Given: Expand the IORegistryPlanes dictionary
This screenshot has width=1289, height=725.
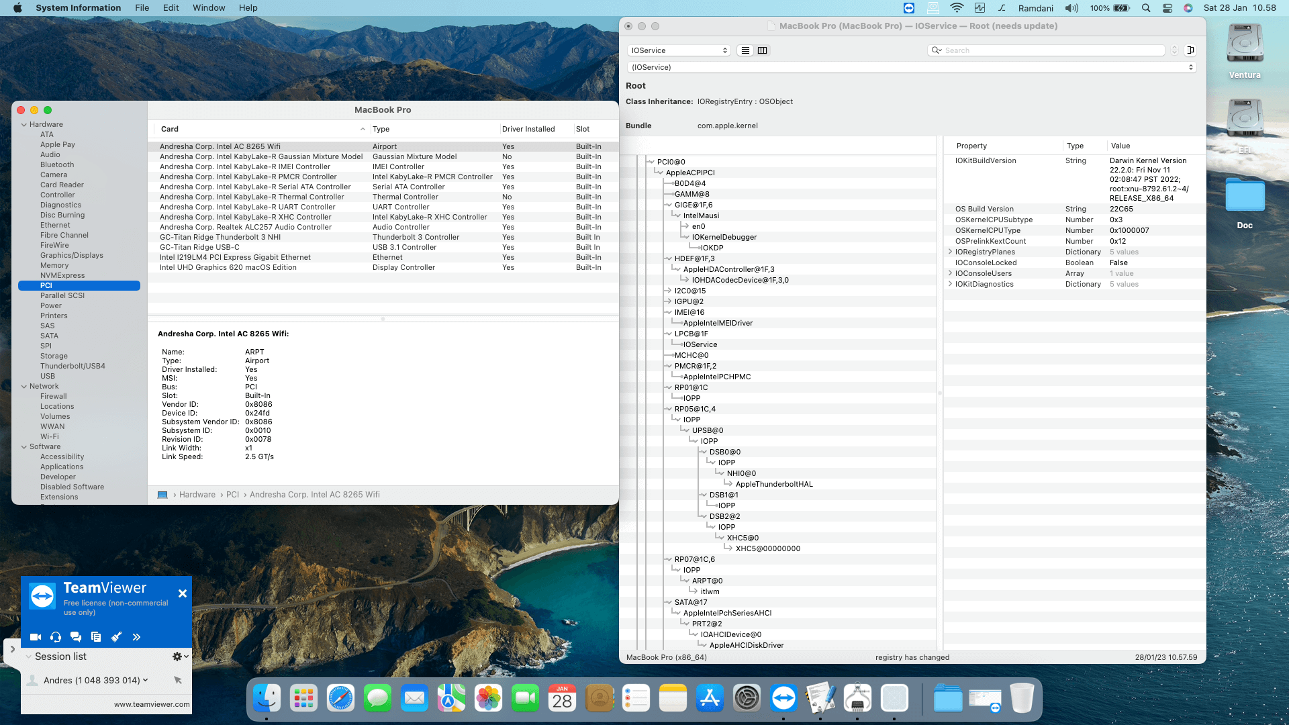Looking at the screenshot, I should 950,252.
